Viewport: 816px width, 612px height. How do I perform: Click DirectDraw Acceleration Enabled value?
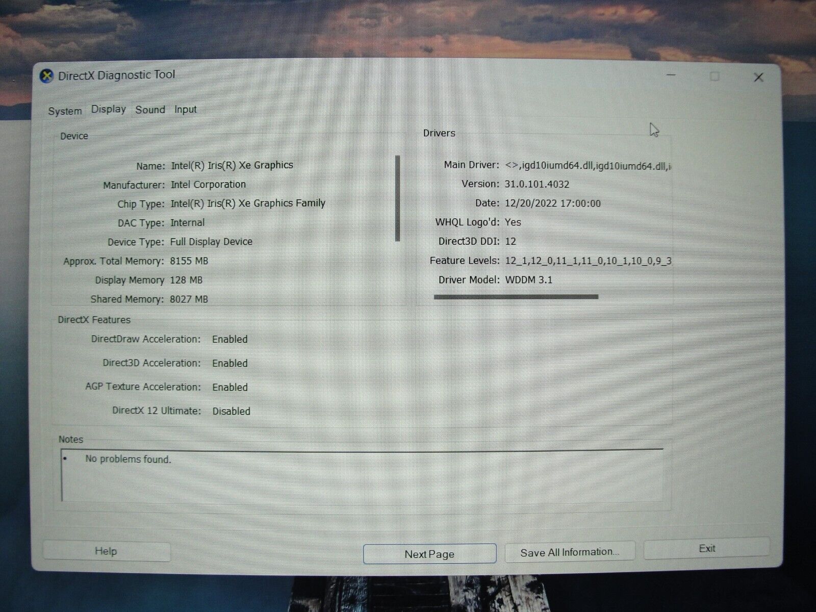[x=230, y=340]
